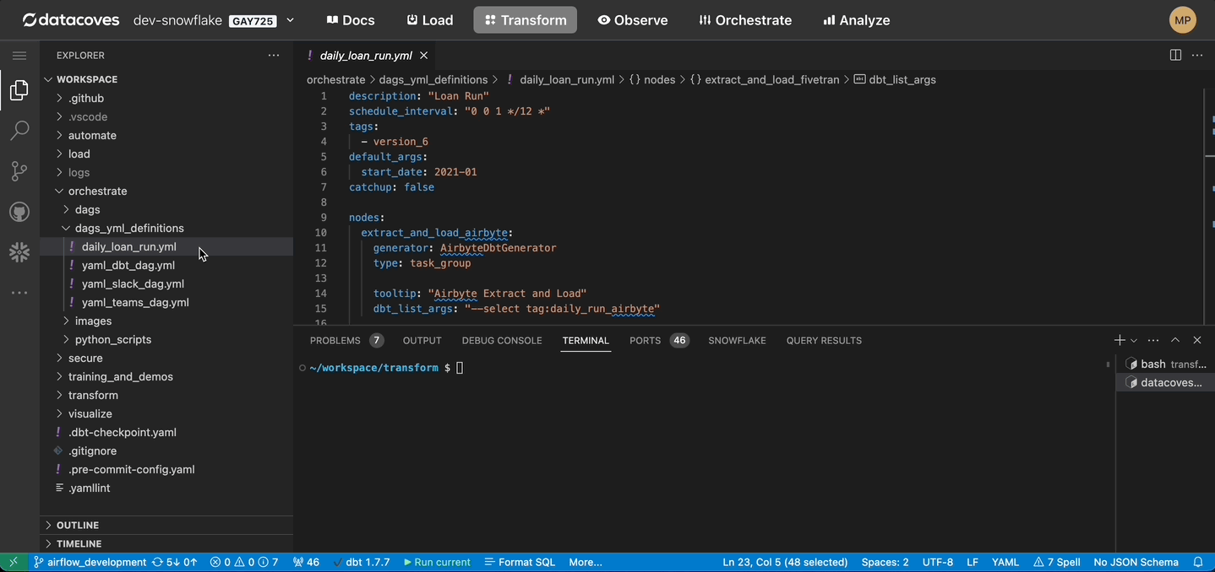The height and width of the screenshot is (572, 1215).
Task: Go to the Orchestrate section
Action: pyautogui.click(x=745, y=20)
